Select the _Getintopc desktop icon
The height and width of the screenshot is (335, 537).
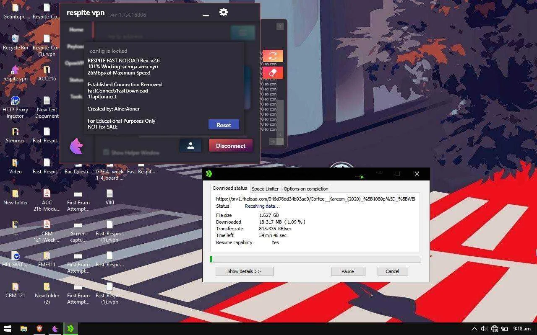click(x=16, y=11)
